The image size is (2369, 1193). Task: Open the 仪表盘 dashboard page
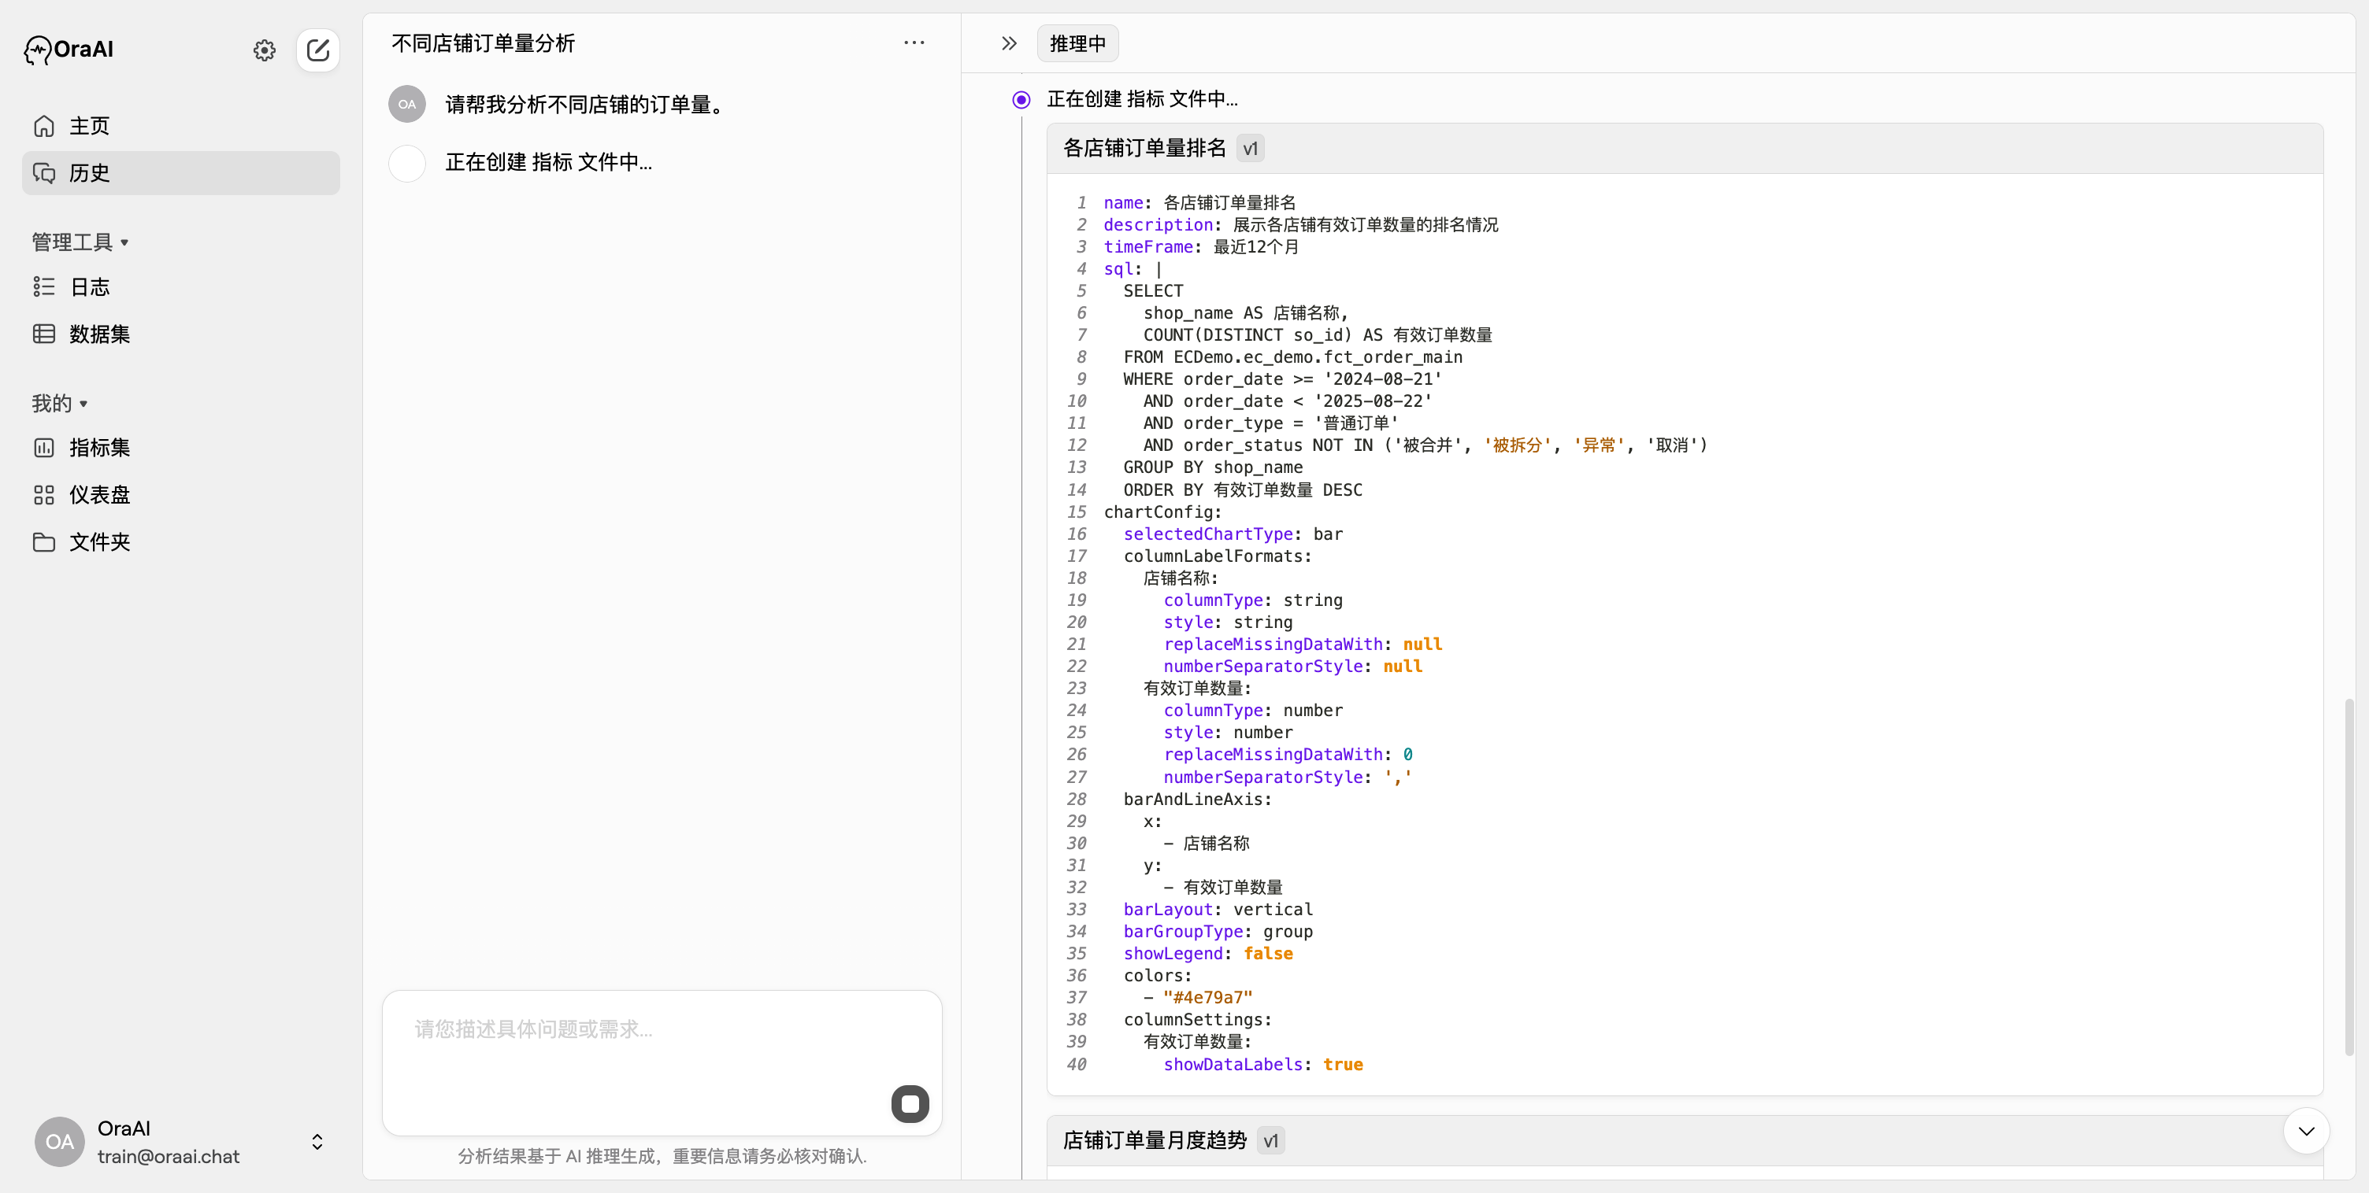tap(99, 494)
